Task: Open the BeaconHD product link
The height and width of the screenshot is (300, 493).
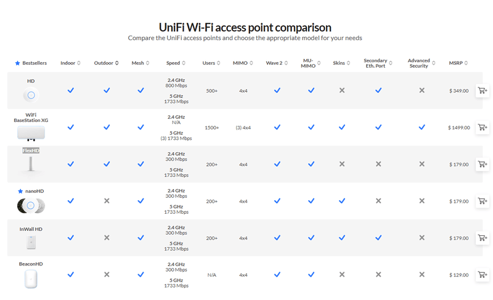Action: pyautogui.click(x=31, y=264)
